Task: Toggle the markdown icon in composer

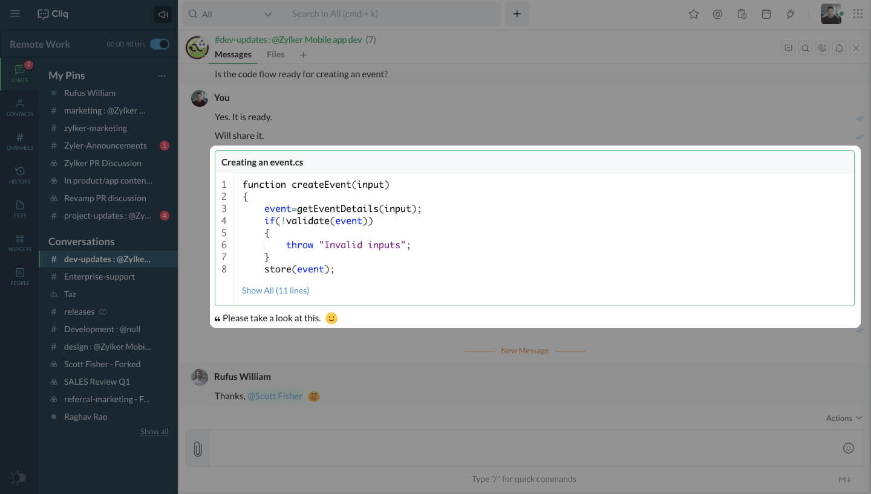Action: 845,480
